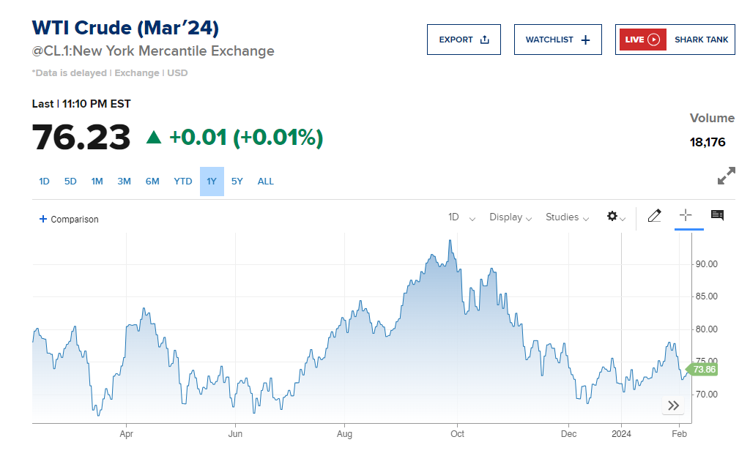Screen dimensions: 750x456
Task: Click the double-arrow scroll-to-latest button
Action: point(674,405)
